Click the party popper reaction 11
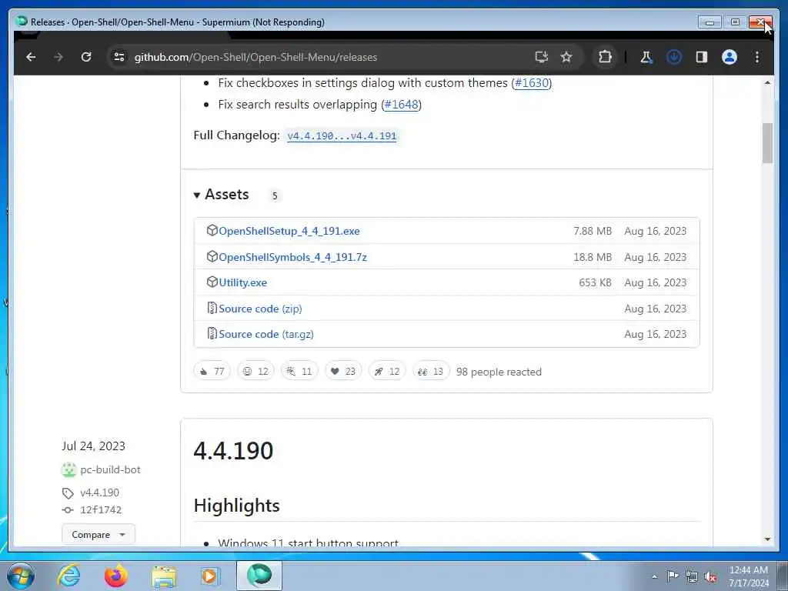 click(299, 372)
